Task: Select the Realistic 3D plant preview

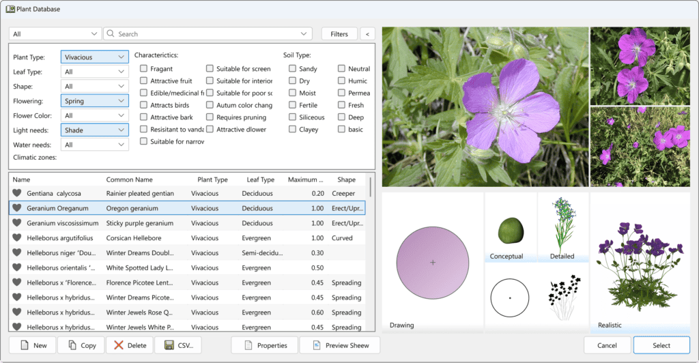Action: point(640,262)
